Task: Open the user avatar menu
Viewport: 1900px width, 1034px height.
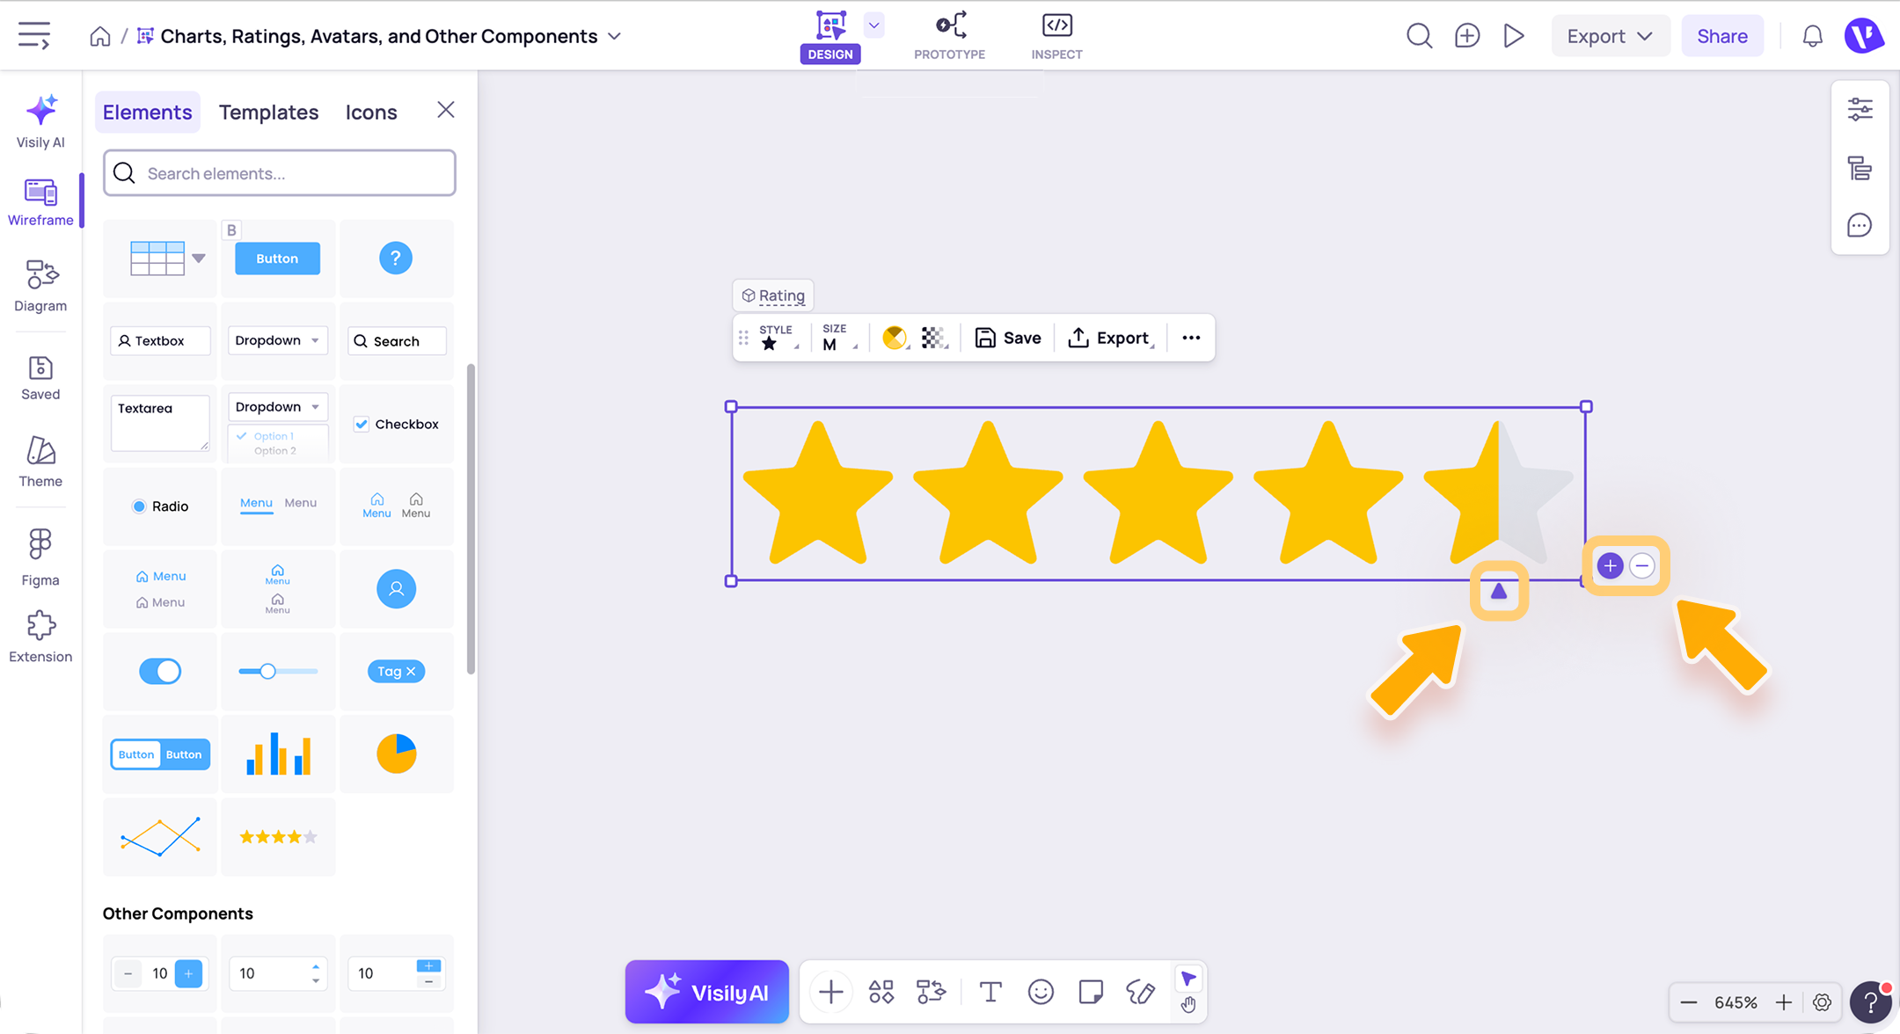Action: click(1864, 36)
